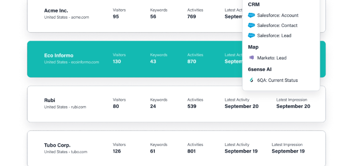Click Tubo Corp.'s Latest Activity September 19
The width and height of the screenshot is (353, 166).
point(241,151)
